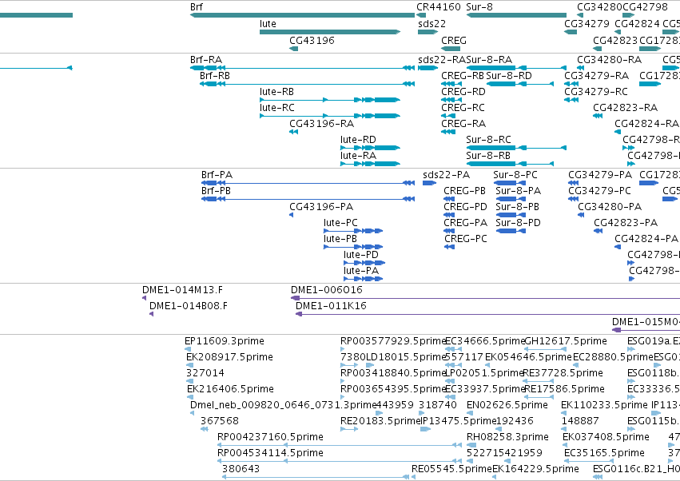This screenshot has height=481, width=680.
Task: Click the Brf-PA protein label
Action: (x=217, y=175)
